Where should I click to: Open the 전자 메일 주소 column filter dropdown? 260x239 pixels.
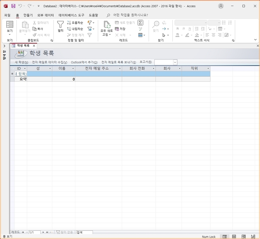pos(120,69)
